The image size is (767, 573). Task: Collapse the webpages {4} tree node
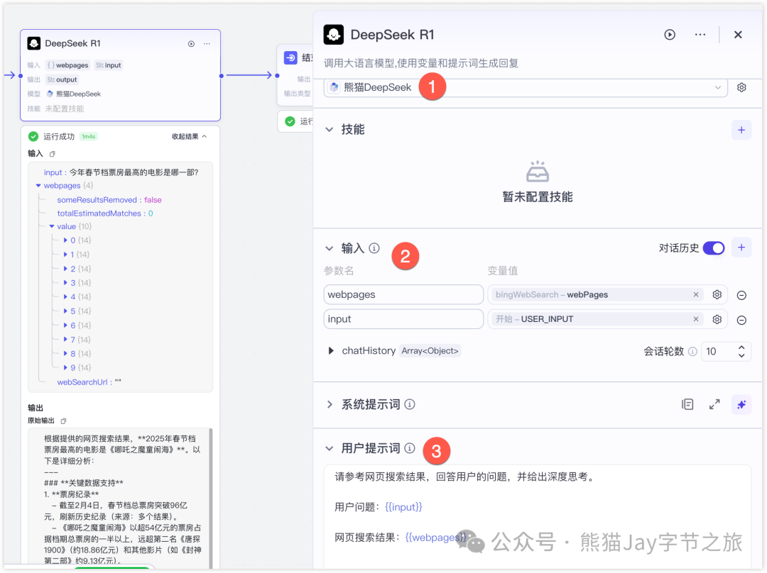38,186
